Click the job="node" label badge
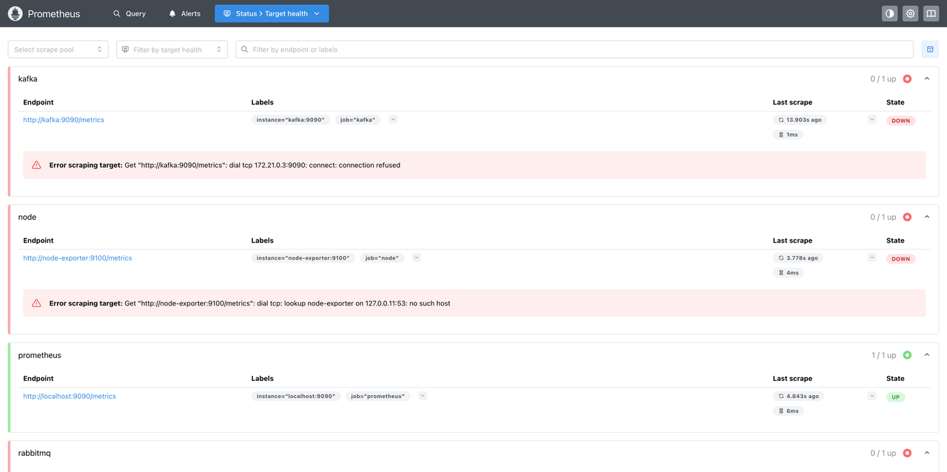The image size is (947, 472). [x=382, y=258]
